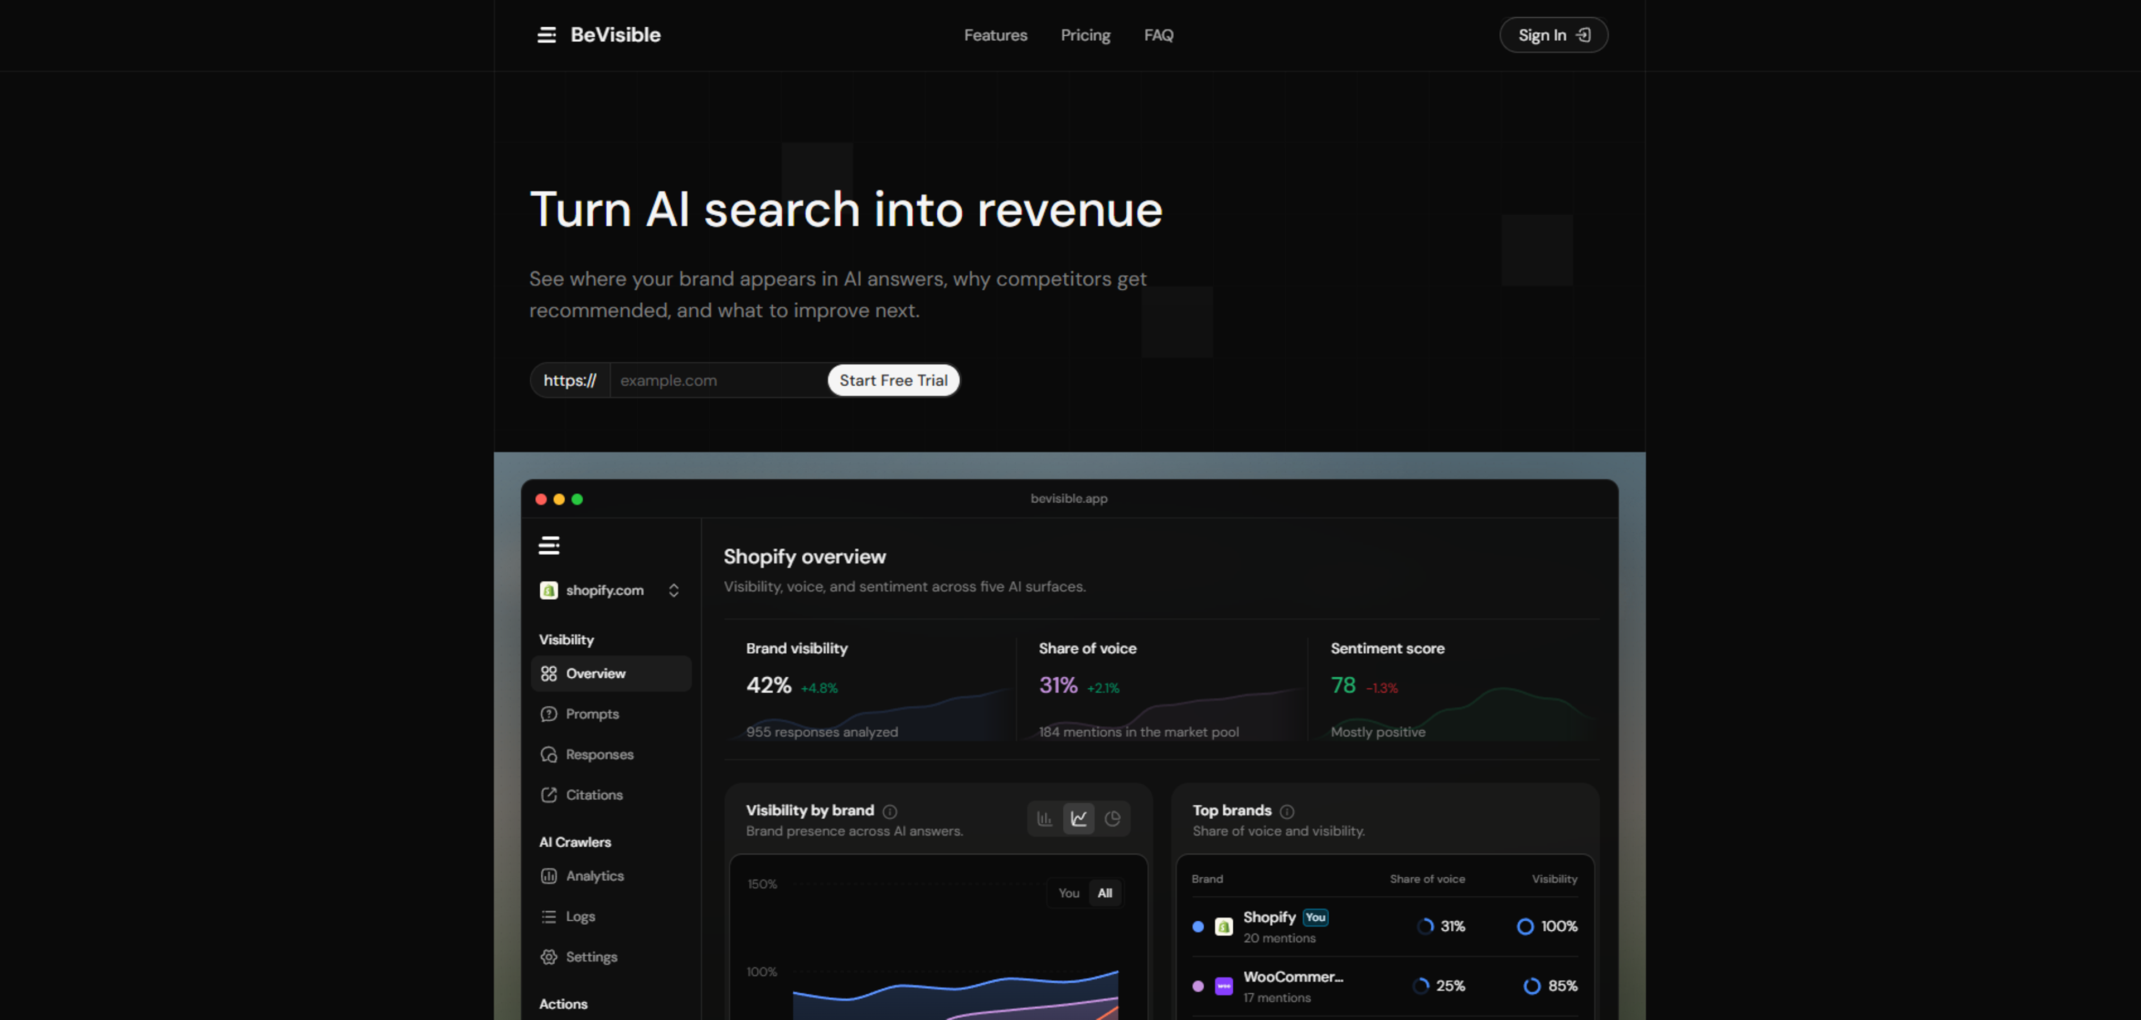Image resolution: width=2141 pixels, height=1020 pixels.
Task: Click the dashboard sidebar logo icon
Action: point(549,546)
